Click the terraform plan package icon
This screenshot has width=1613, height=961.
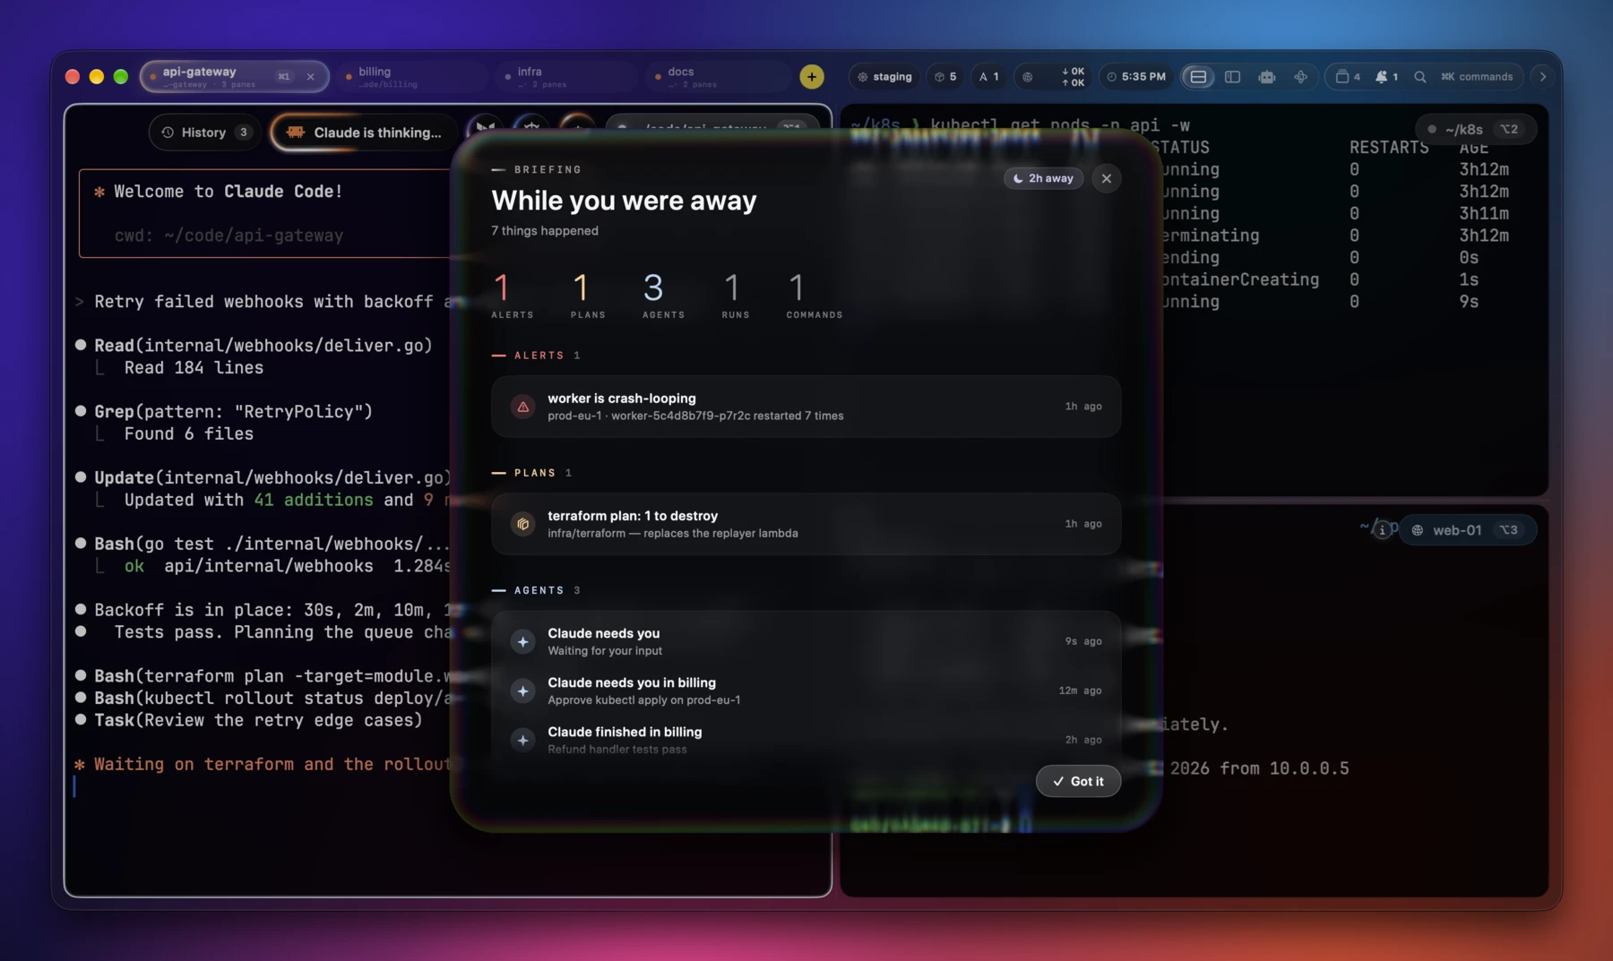click(522, 524)
